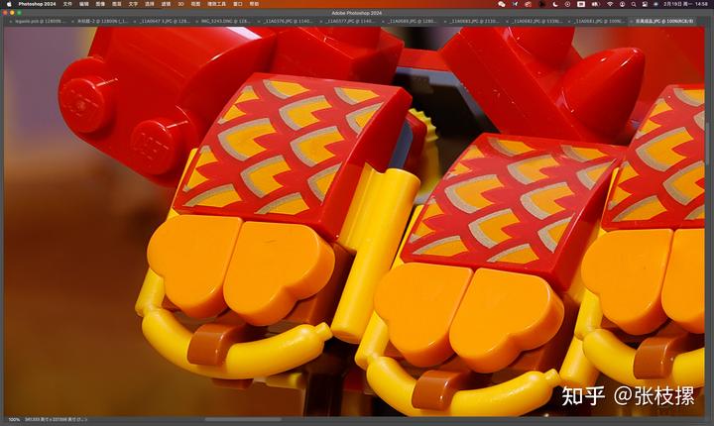Switch to the first .psd document tab

point(40,22)
